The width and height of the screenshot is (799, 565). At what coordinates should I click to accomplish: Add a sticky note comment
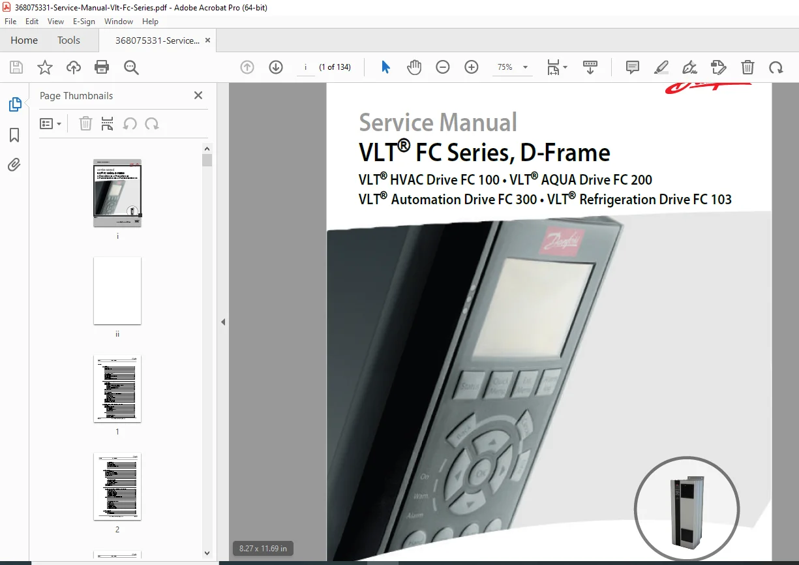point(632,67)
